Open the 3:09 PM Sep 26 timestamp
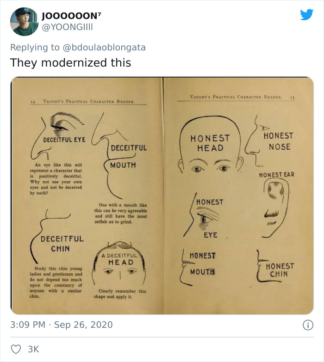This screenshot has width=324, height=362. [62, 325]
